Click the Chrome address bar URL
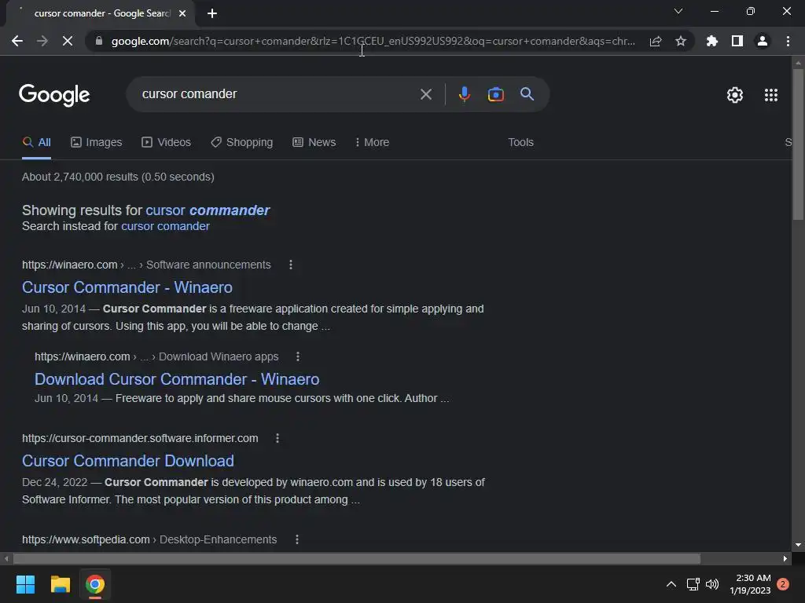 click(x=373, y=41)
